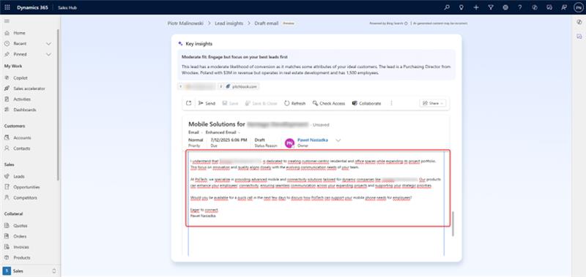Open the Share dropdown
This screenshot has width=586, height=277.
[433, 103]
